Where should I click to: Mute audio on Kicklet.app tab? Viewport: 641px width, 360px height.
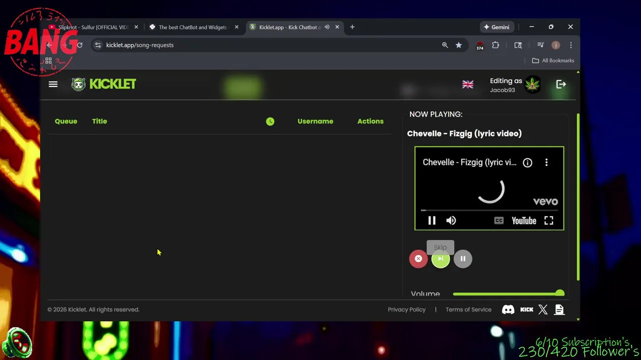click(327, 27)
